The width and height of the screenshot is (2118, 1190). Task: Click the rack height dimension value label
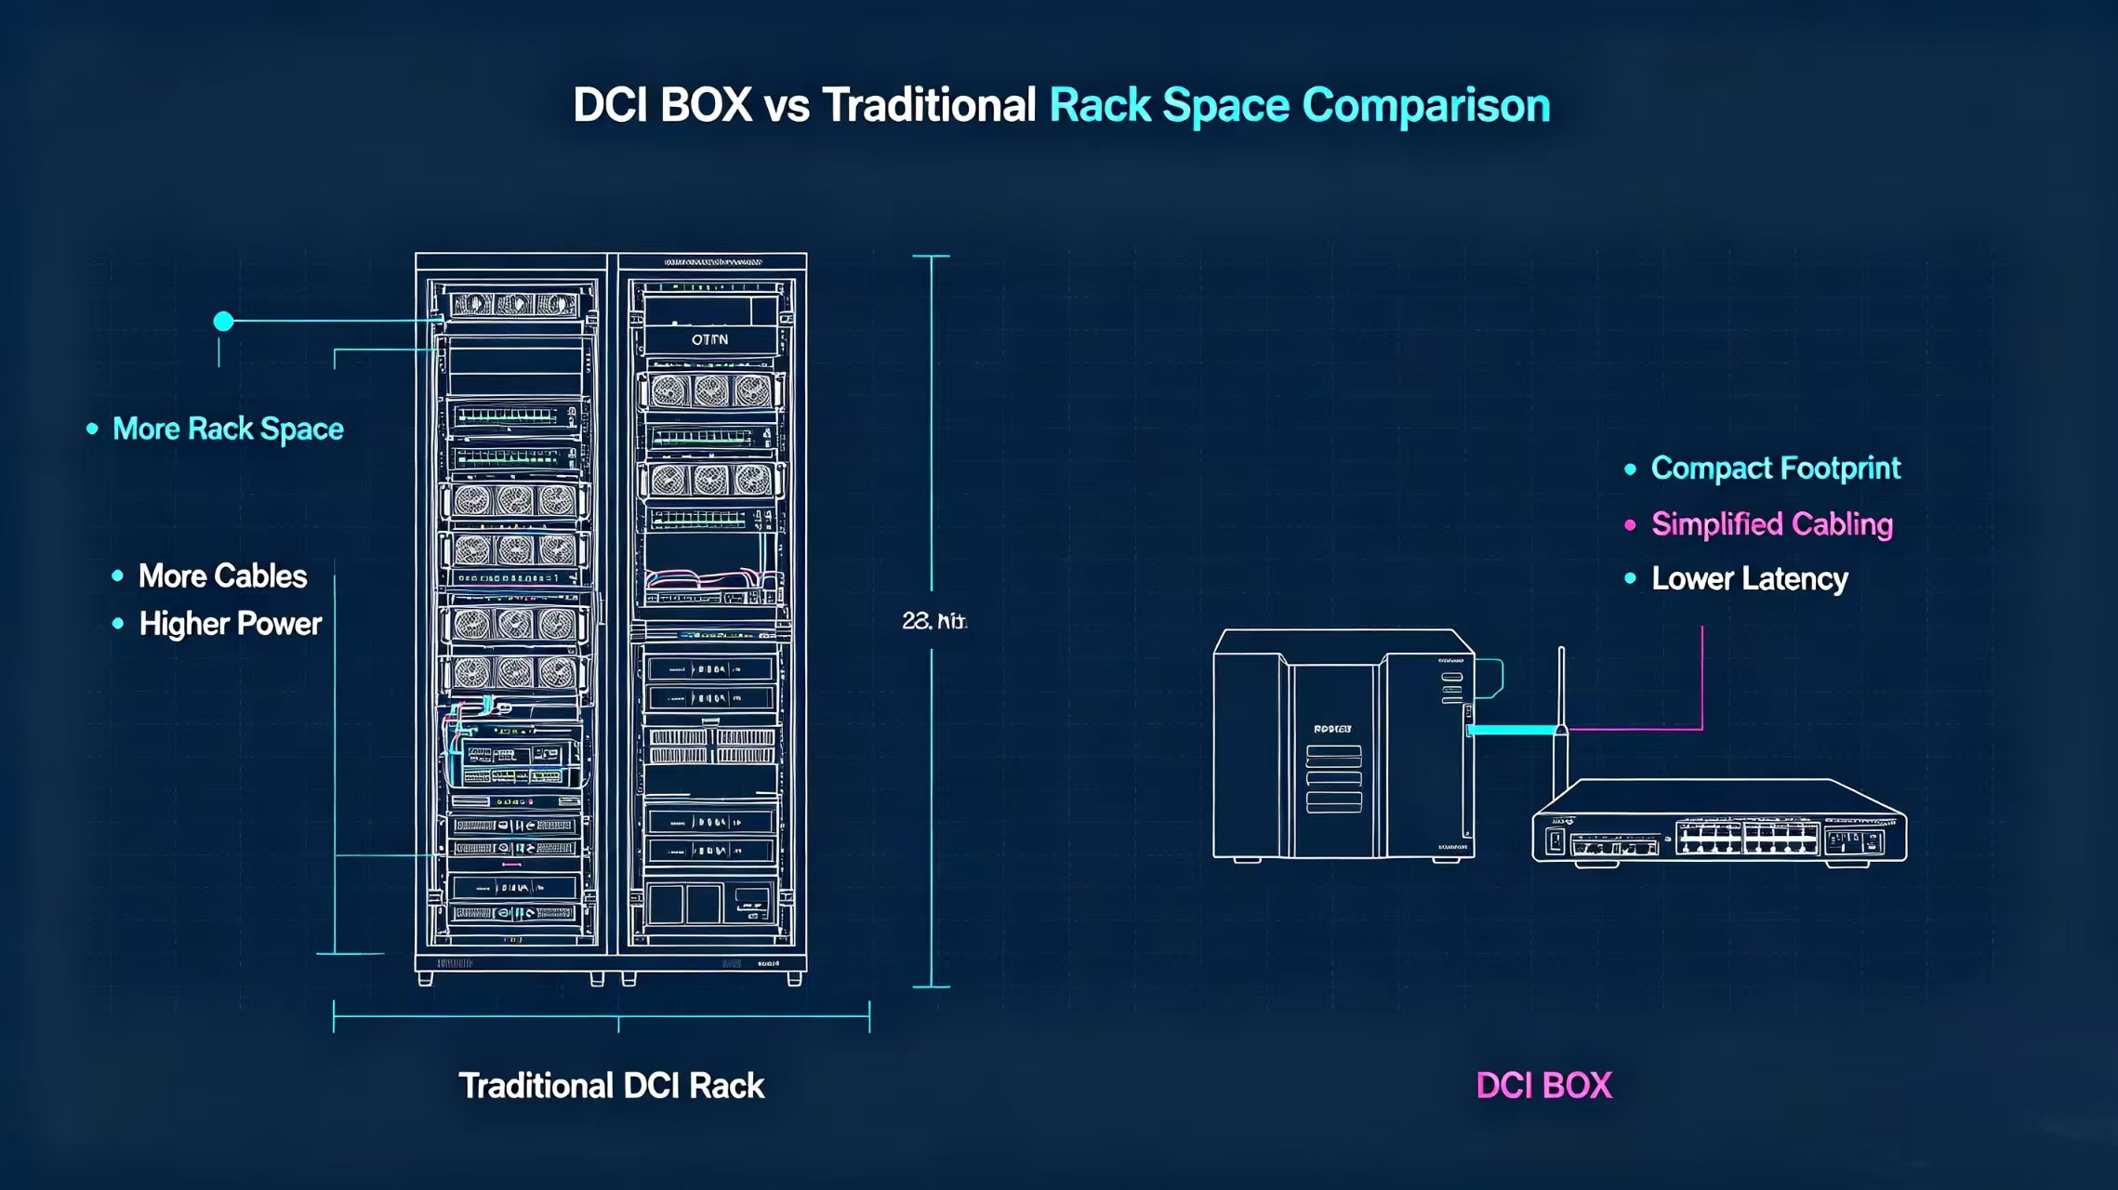tap(934, 621)
